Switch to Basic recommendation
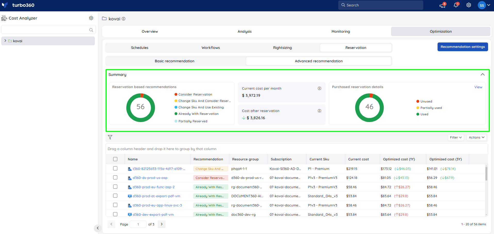 [175, 61]
